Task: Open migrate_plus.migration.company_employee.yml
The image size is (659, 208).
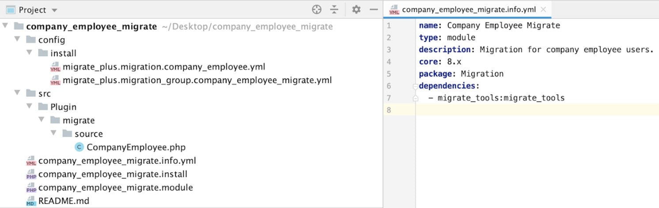Action: [x=164, y=67]
